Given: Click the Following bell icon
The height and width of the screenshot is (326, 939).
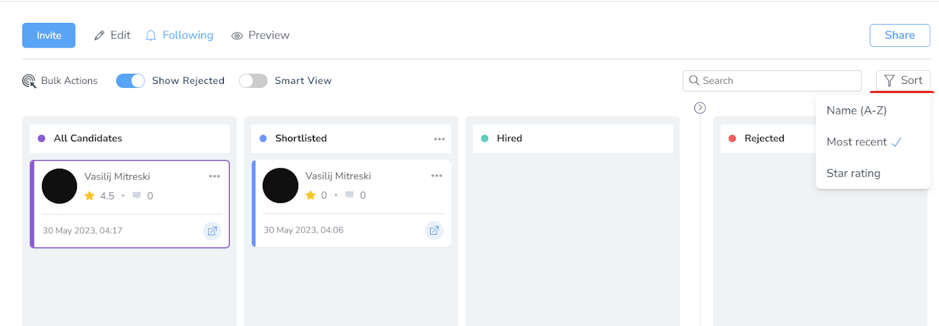Looking at the screenshot, I should click(x=151, y=36).
